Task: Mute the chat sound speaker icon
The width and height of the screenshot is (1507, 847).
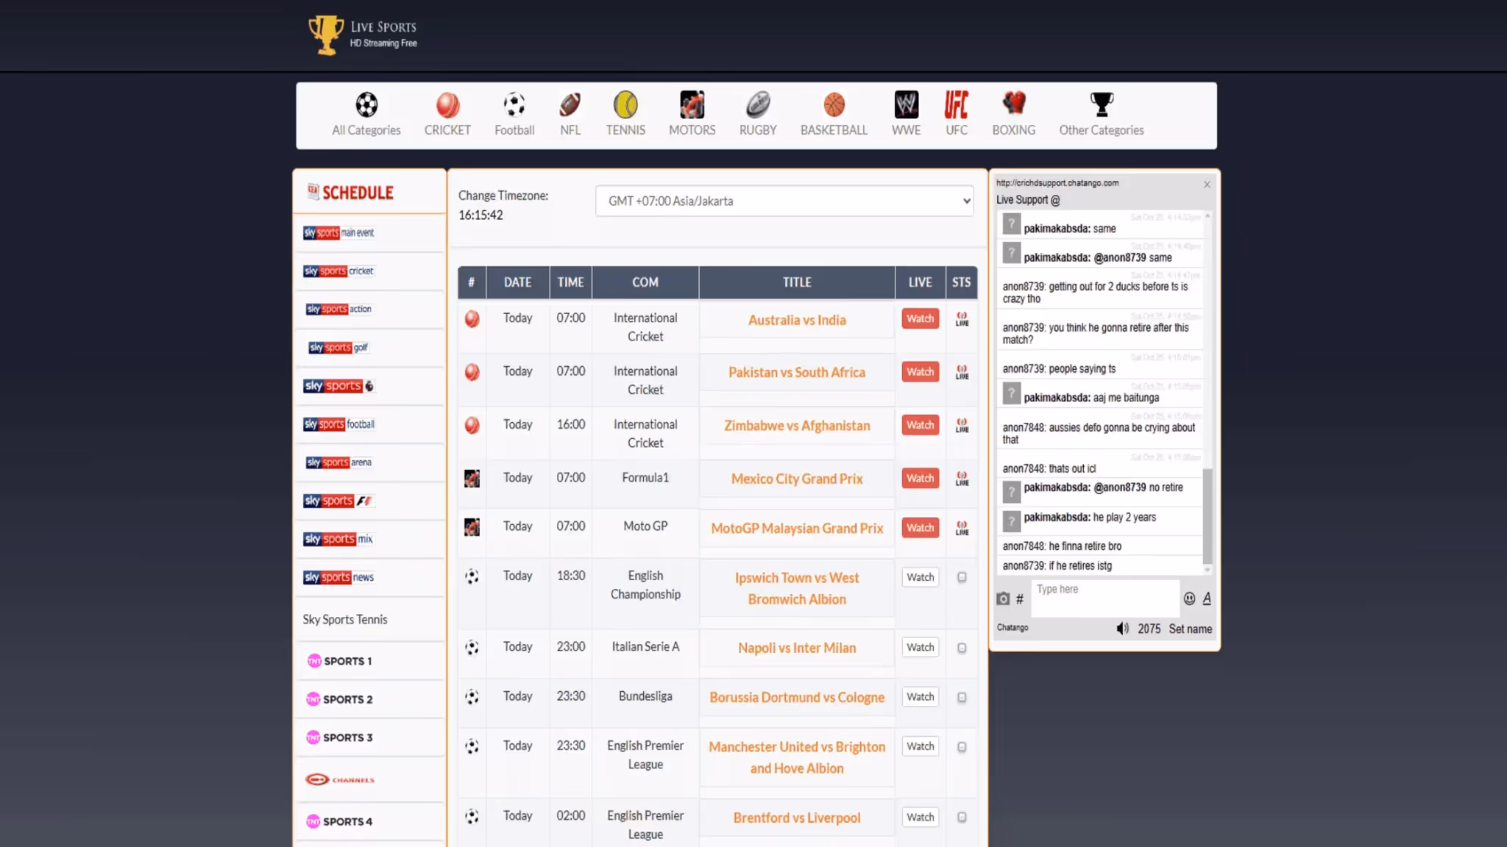Action: (x=1122, y=629)
